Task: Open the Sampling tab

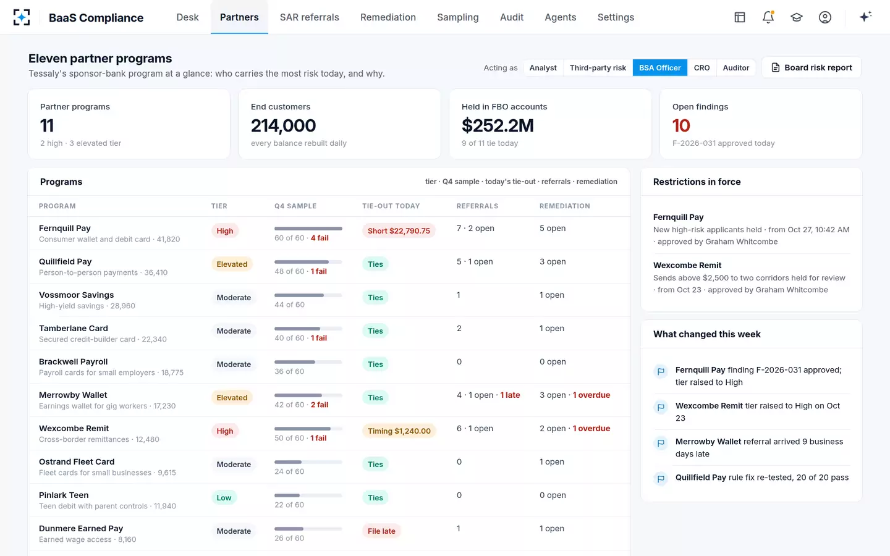Action: [458, 17]
